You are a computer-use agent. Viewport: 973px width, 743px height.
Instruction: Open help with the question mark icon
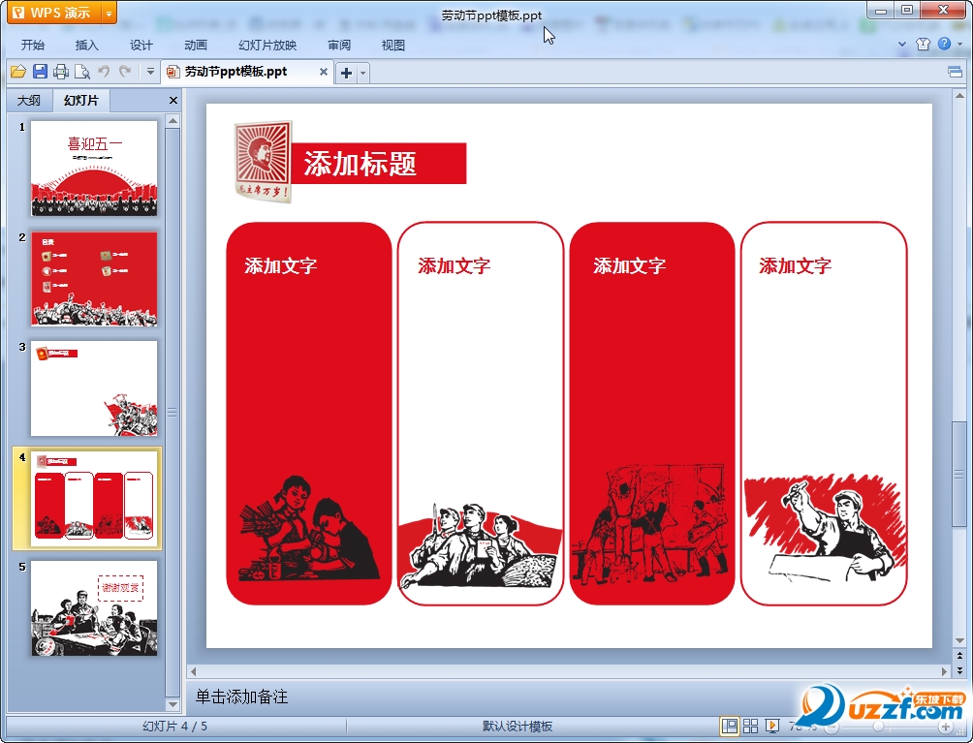pos(945,44)
